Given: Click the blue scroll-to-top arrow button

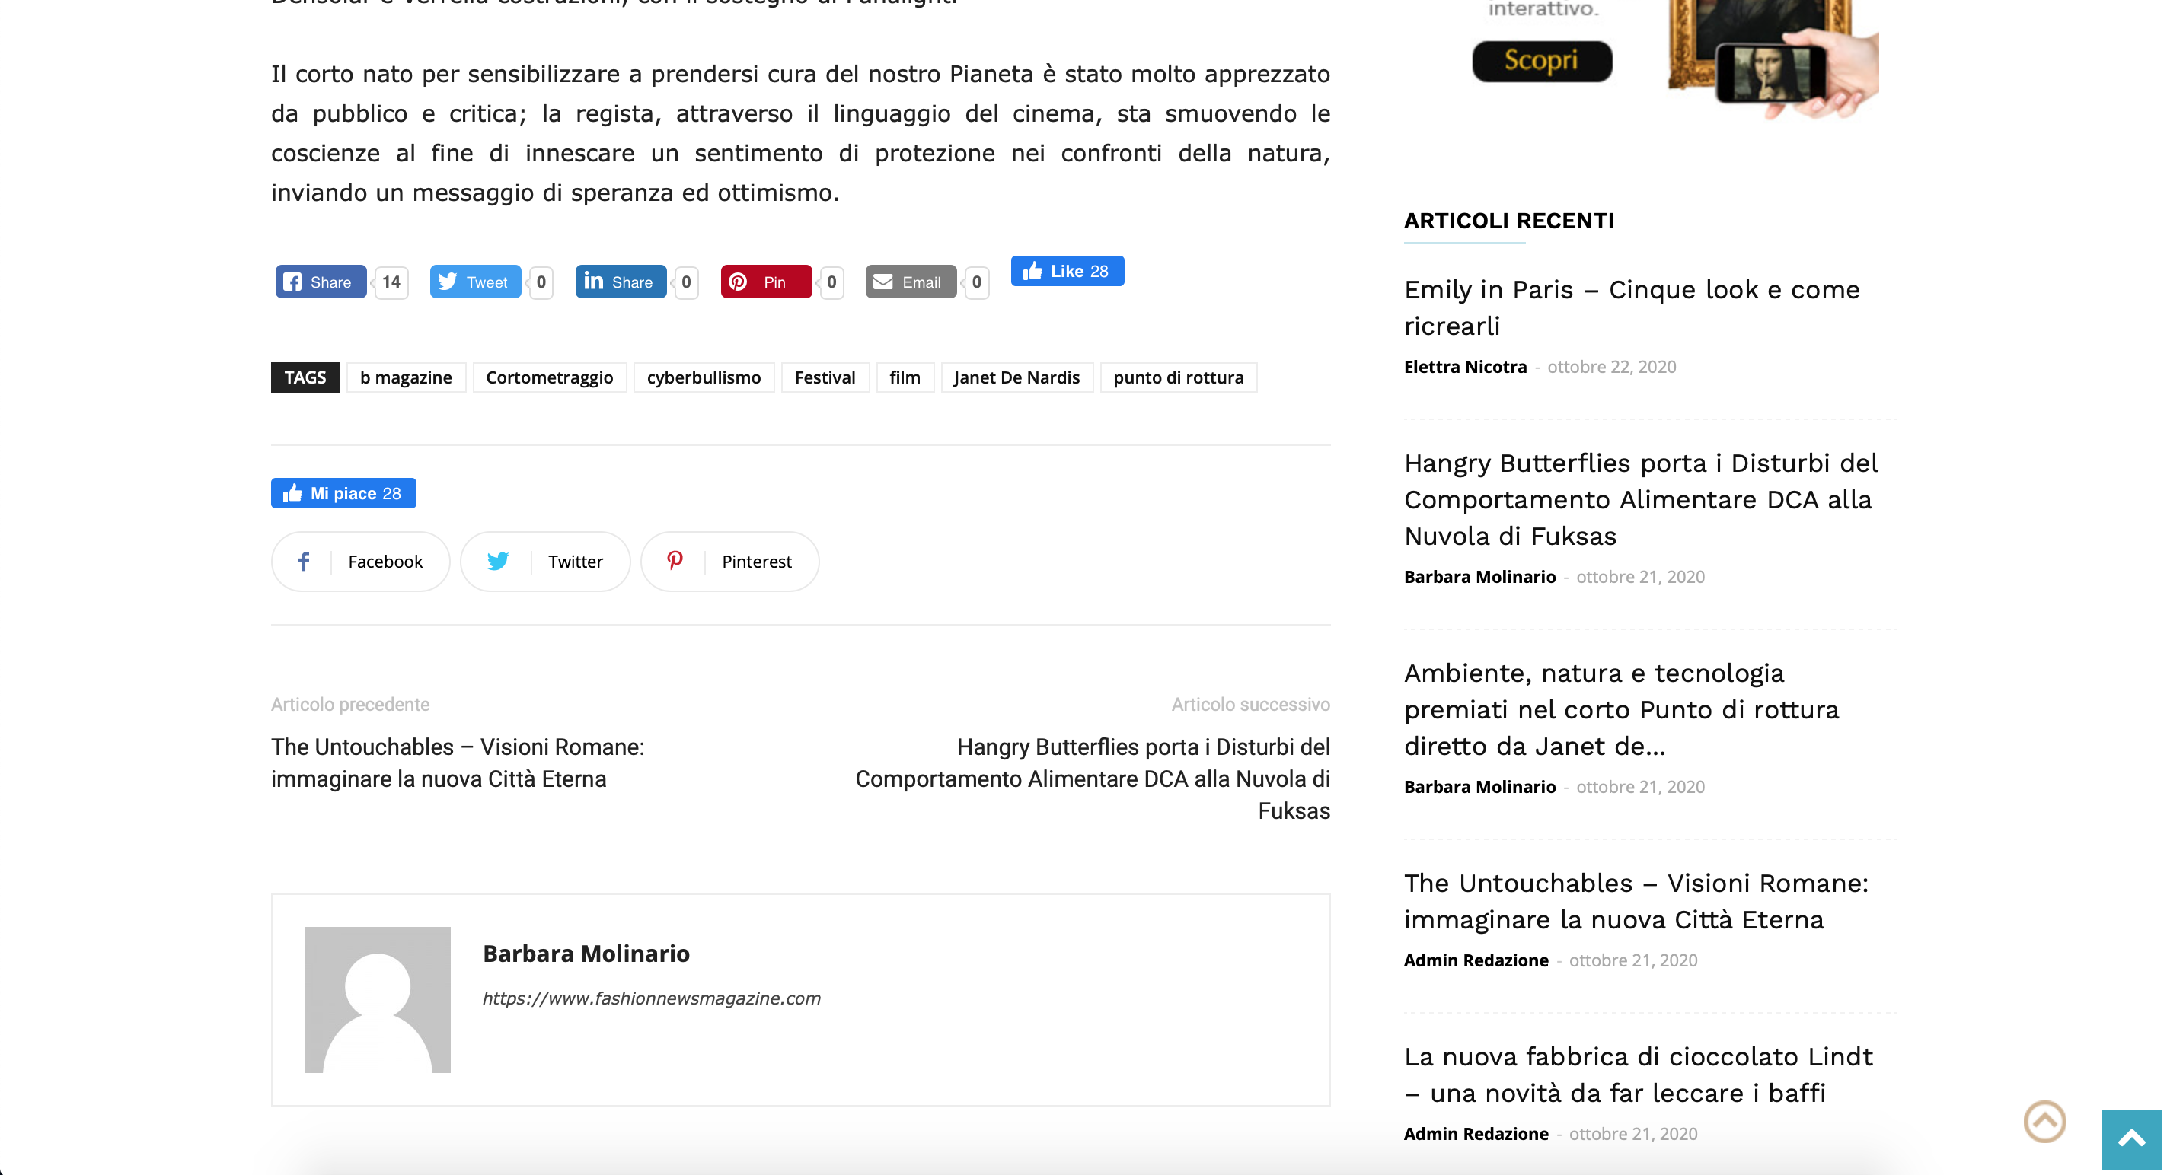Looking at the screenshot, I should tap(2130, 1139).
